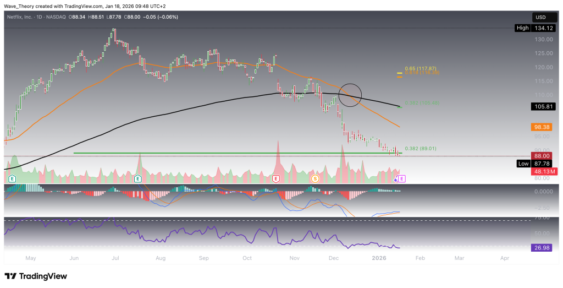Click the 2026 label on the time axis
This screenshot has height=288, width=563.
(379, 258)
